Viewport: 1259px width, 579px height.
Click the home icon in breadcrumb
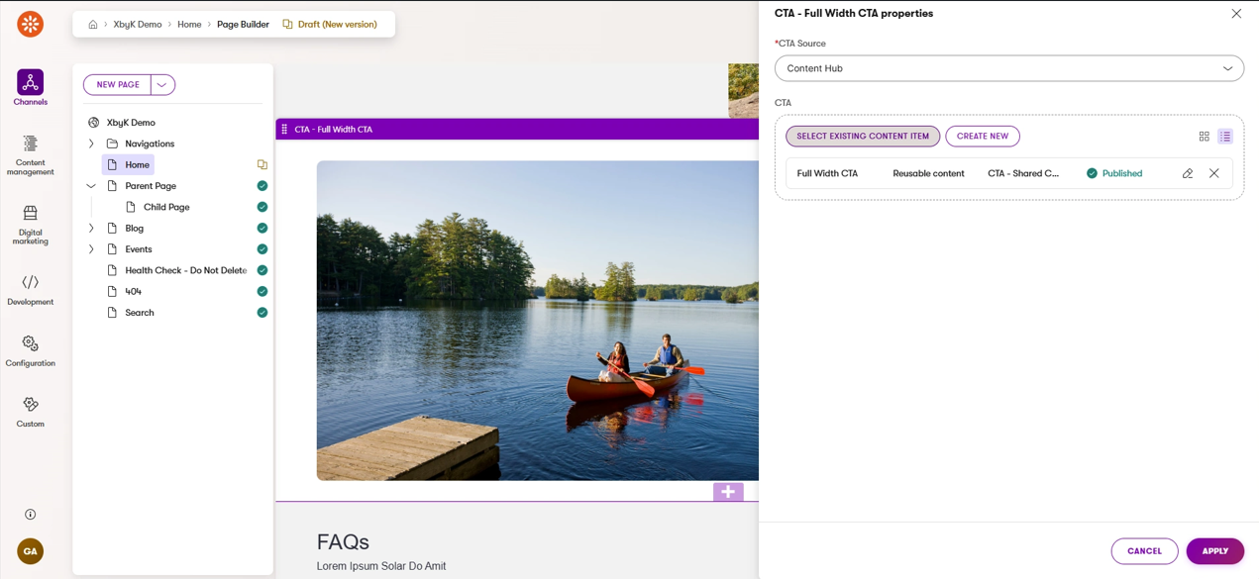coord(93,25)
